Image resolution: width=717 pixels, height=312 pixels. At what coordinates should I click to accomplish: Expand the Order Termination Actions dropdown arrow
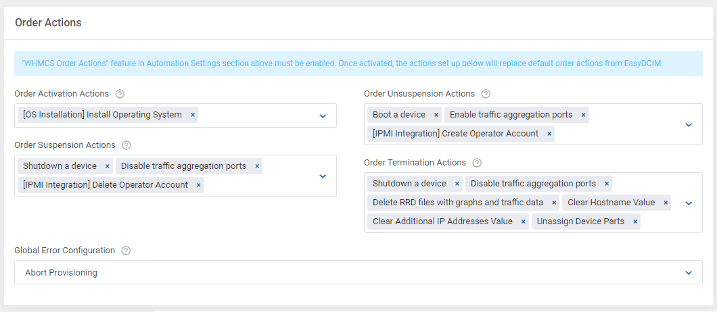tap(689, 203)
